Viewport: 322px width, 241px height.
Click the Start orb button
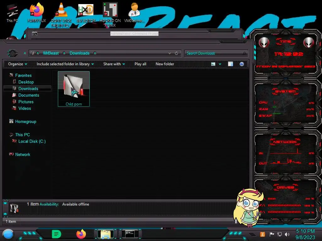(x=8, y=234)
